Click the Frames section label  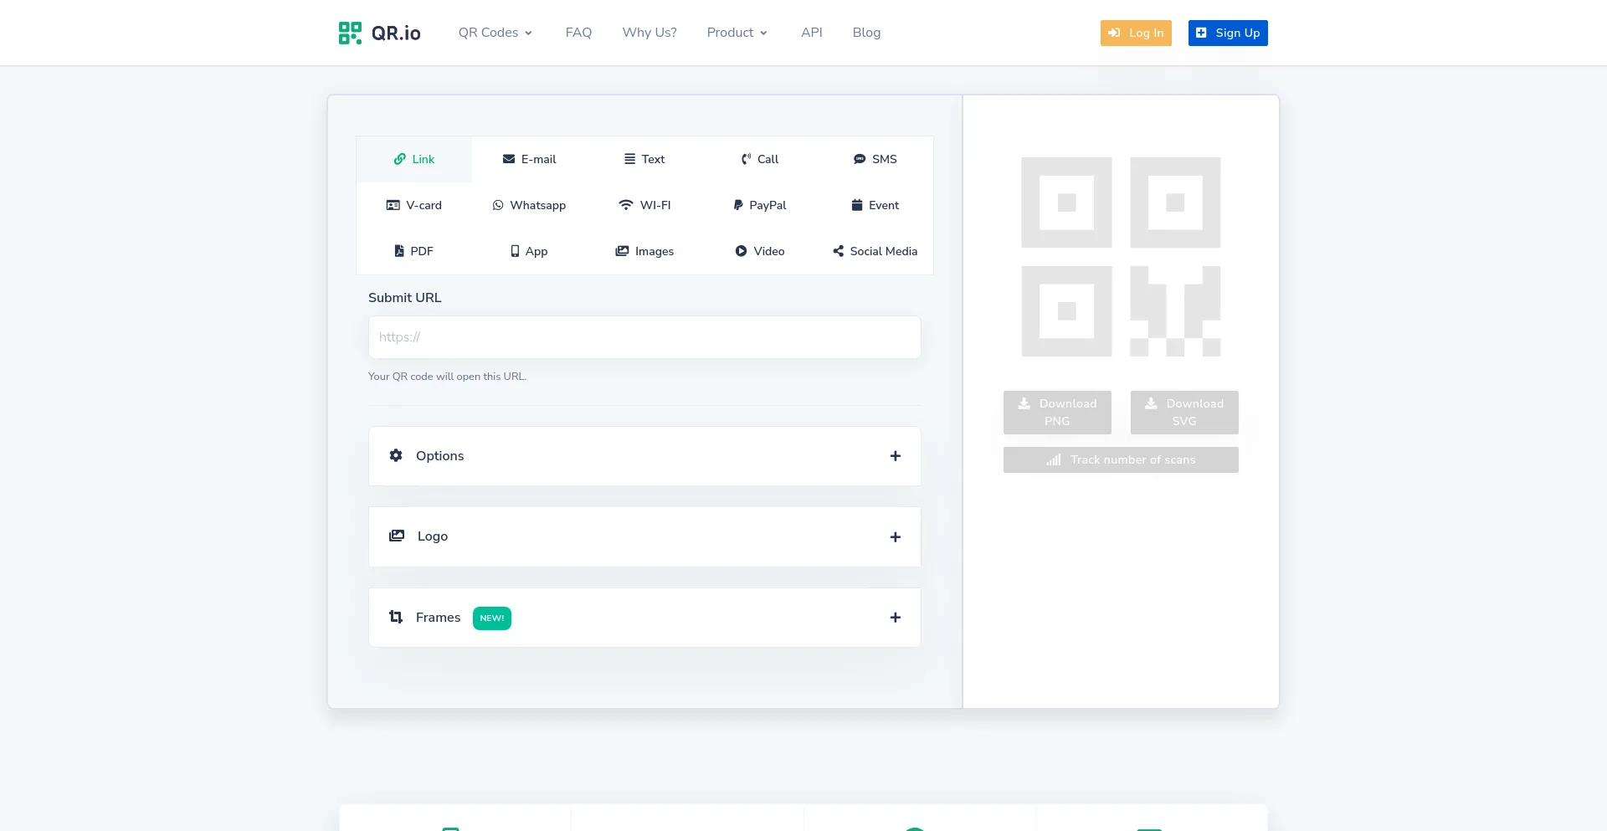(438, 617)
